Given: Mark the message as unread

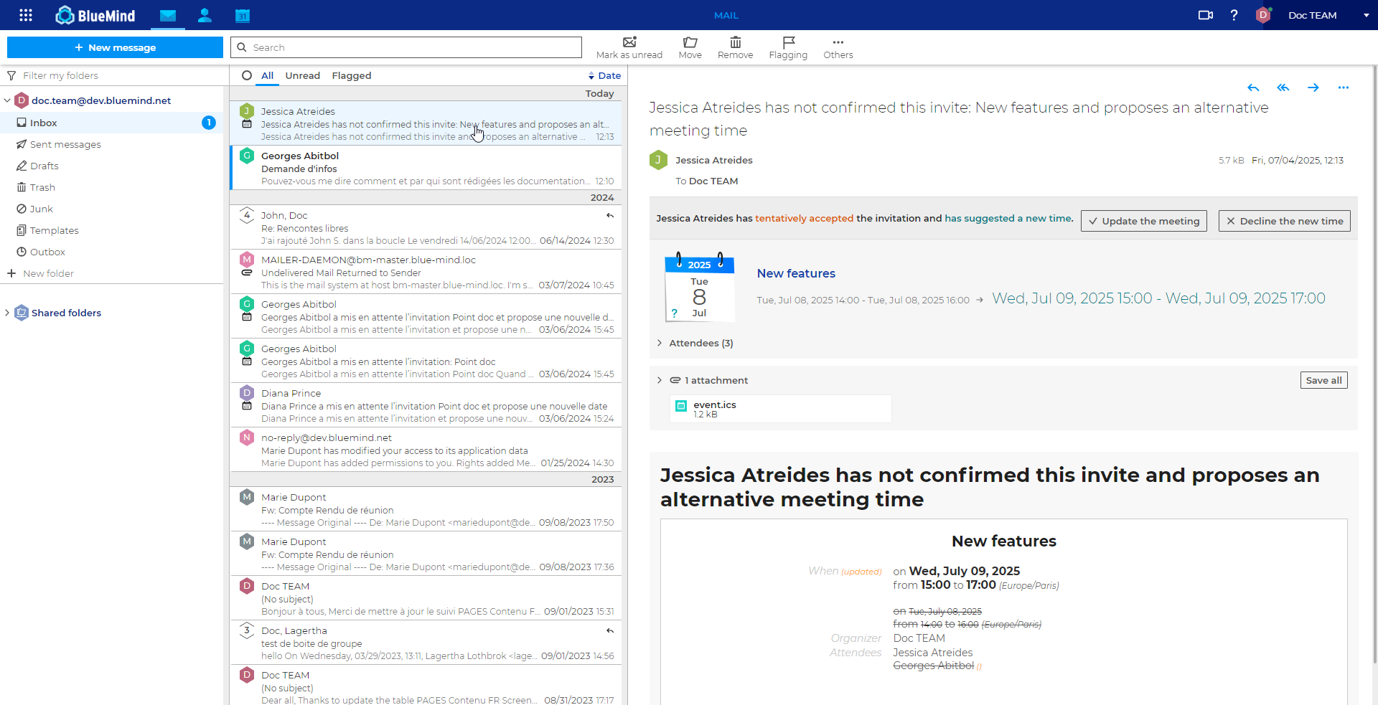Looking at the screenshot, I should [629, 47].
